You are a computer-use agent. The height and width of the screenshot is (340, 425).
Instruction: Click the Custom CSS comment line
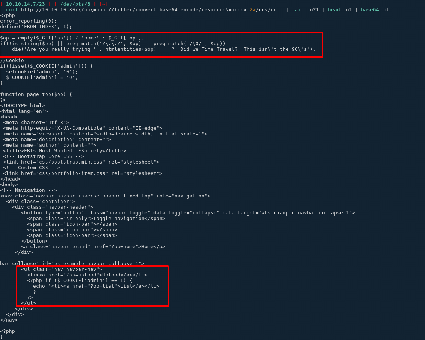tap(32, 168)
